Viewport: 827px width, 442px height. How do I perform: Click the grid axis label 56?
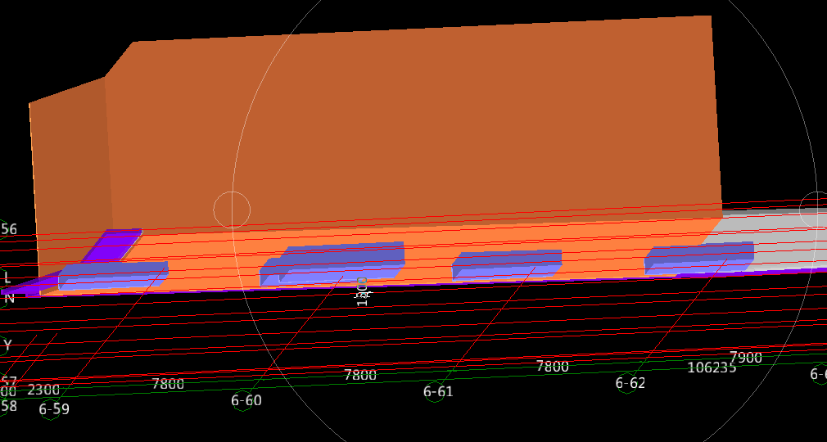click(x=9, y=229)
